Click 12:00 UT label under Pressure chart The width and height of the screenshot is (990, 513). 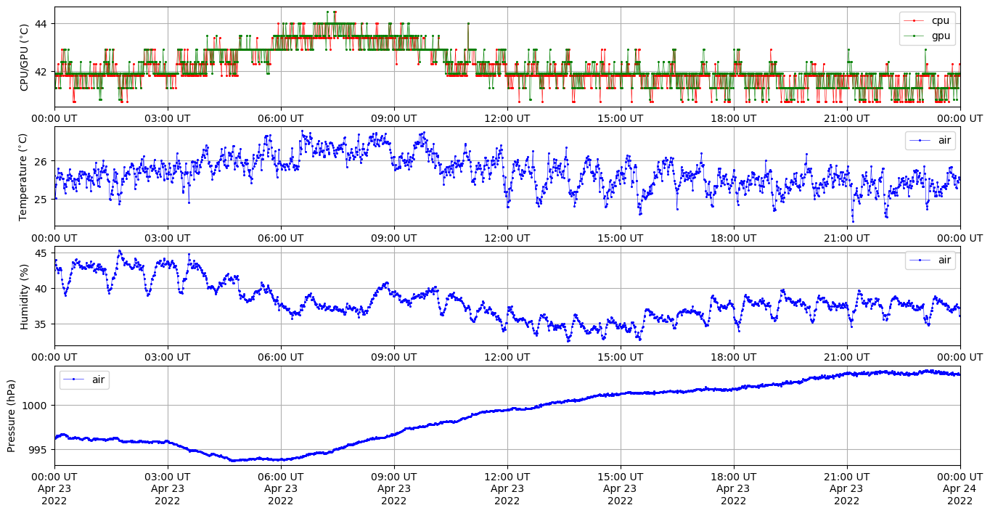[x=507, y=477]
